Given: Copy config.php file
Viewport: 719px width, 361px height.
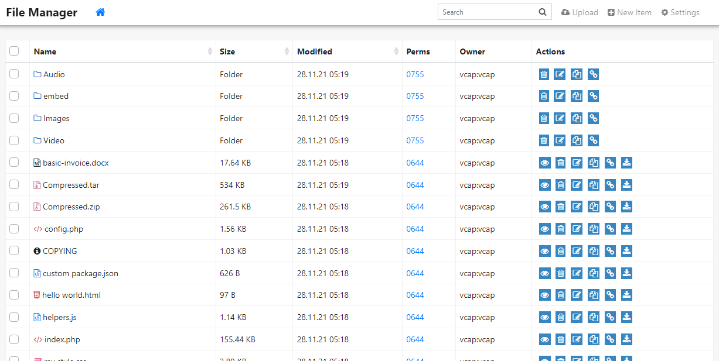Looking at the screenshot, I should [x=594, y=229].
